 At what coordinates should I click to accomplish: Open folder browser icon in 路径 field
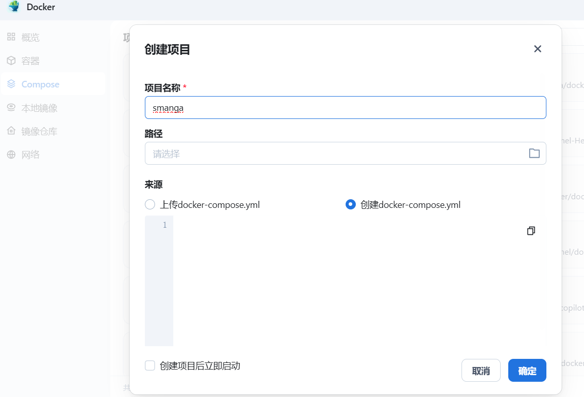coord(534,154)
